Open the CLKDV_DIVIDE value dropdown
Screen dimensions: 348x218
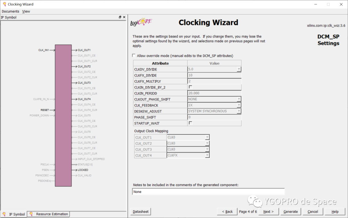click(238, 69)
